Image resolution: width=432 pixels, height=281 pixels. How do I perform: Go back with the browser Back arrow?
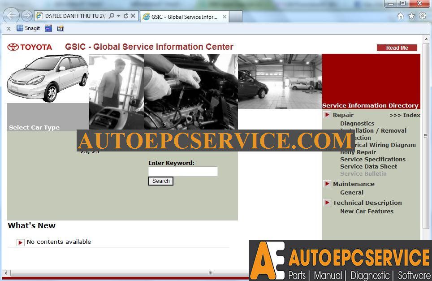point(11,16)
